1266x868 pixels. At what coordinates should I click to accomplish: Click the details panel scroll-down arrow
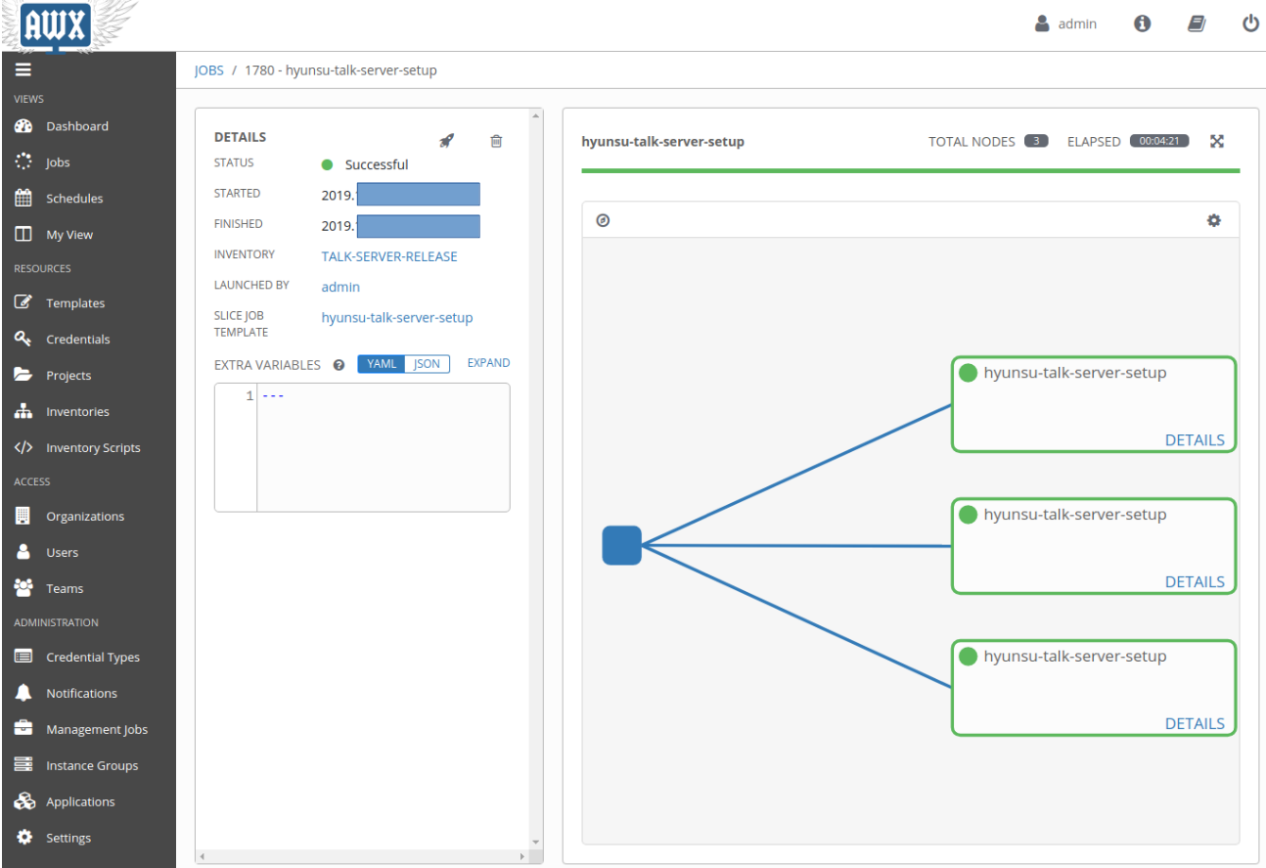535,842
